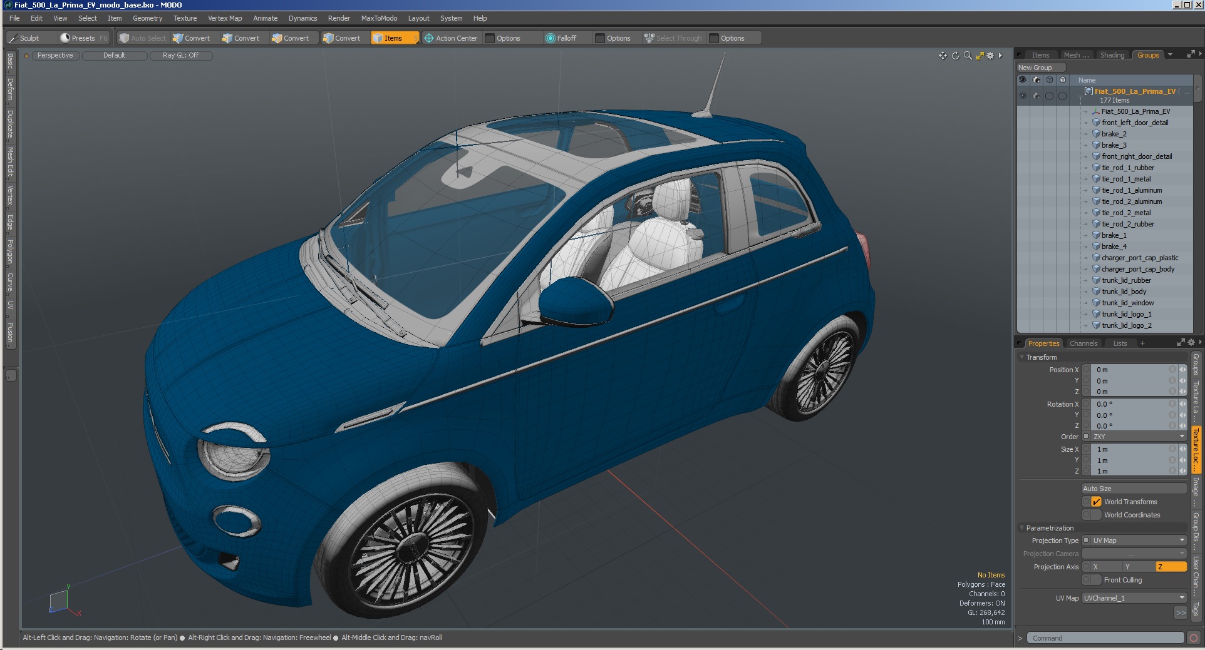Open the Presets browser
1205x650 pixels.
[x=83, y=38]
